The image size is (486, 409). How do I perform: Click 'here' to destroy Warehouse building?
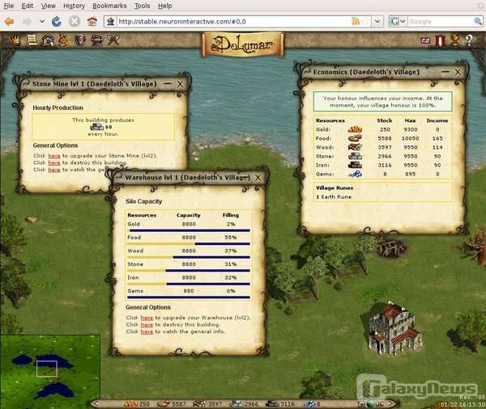click(x=147, y=325)
